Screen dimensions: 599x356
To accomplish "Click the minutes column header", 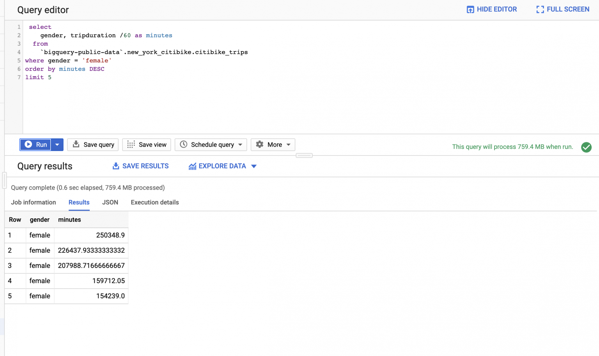I will (69, 220).
